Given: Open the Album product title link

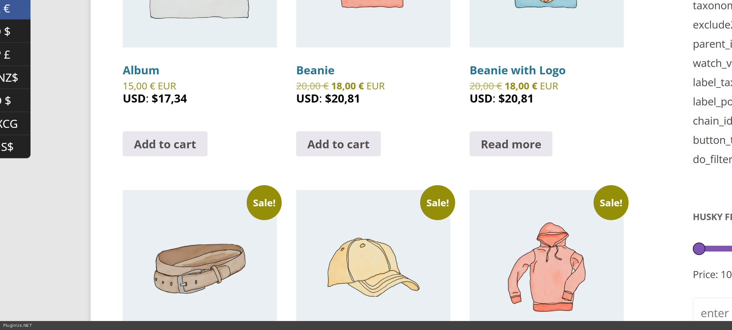Looking at the screenshot, I should 141,70.
